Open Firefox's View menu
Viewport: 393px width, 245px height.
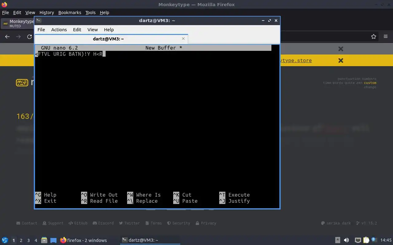30,13
